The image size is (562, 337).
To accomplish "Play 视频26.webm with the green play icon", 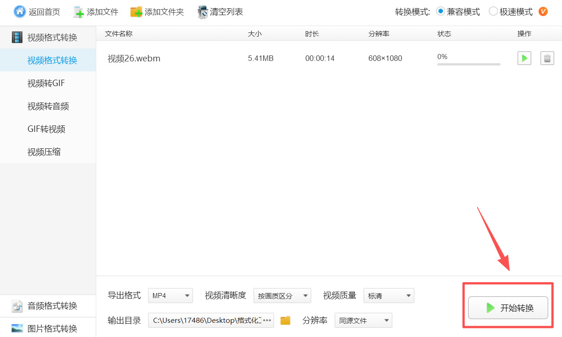I will (524, 58).
